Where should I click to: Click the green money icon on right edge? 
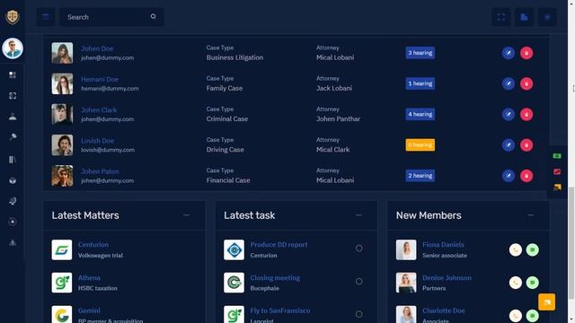[x=557, y=156]
